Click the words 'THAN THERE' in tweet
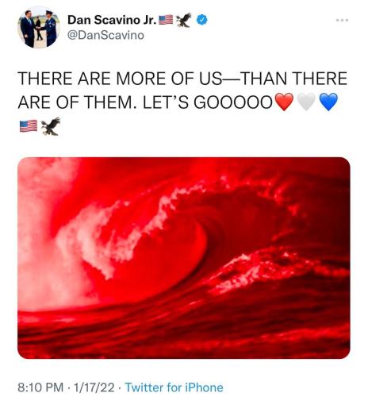 pos(294,79)
